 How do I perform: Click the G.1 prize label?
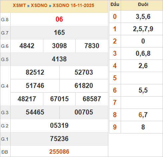[x=5, y=139]
